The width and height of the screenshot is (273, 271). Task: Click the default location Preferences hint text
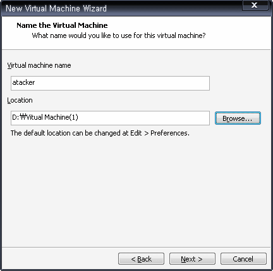[100, 133]
